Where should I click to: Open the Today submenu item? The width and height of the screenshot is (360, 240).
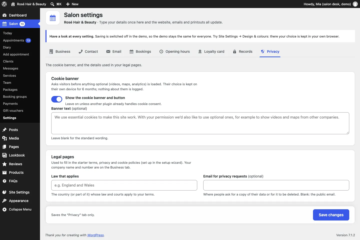click(x=20, y=33)
